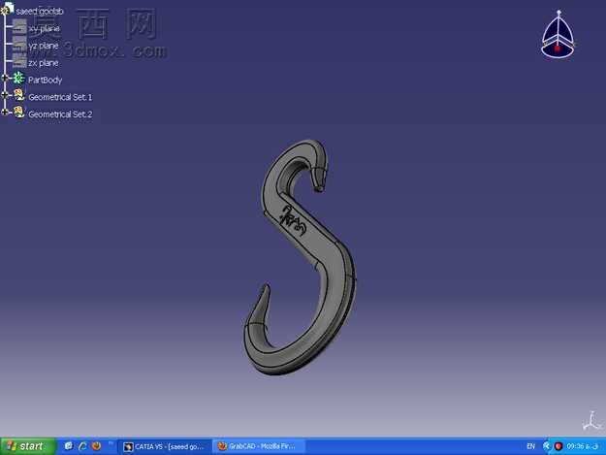Click the xy plane icon in tree
This screenshot has width=606, height=455.
coord(19,27)
